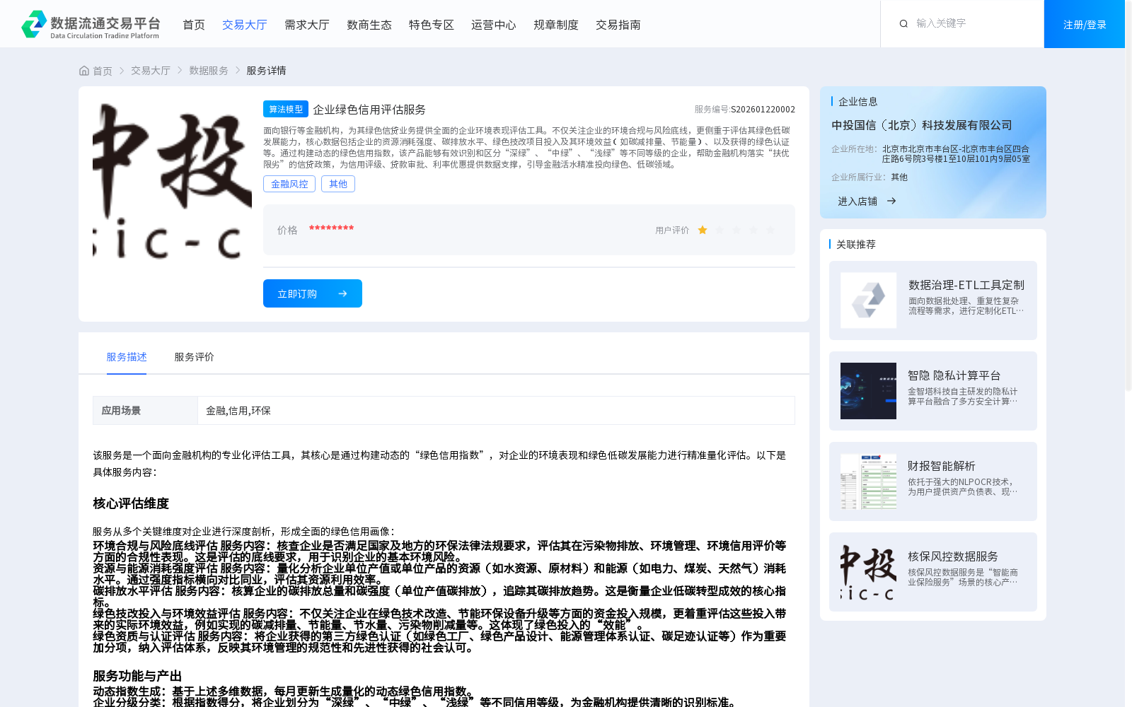Click the 立即订购 button
1132x707 pixels.
[313, 293]
